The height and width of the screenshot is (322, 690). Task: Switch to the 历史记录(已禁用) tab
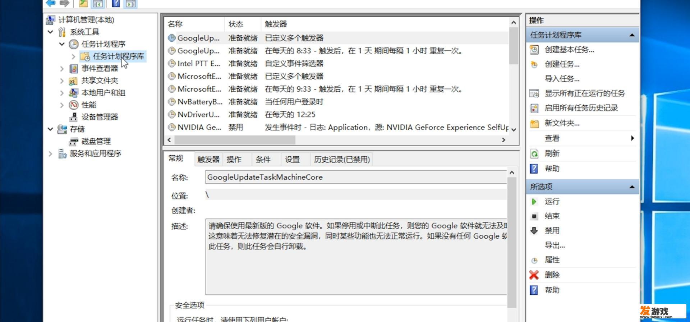[341, 160]
